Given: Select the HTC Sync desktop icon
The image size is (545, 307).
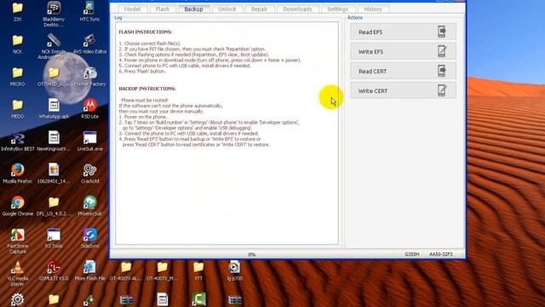Looking at the screenshot, I should tap(89, 12).
